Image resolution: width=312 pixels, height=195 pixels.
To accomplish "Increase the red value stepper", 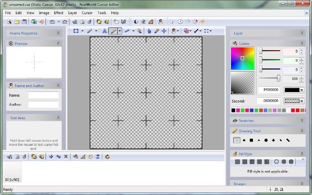I will pyautogui.click(x=301, y=50).
